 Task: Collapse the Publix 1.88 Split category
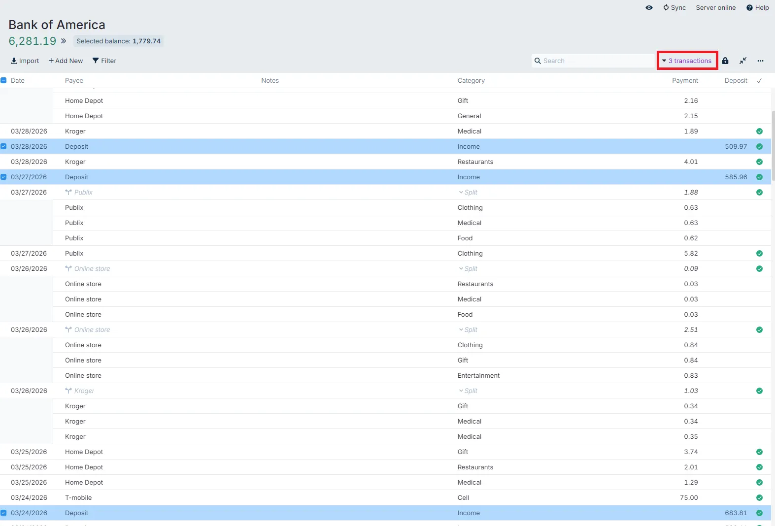pyautogui.click(x=468, y=193)
